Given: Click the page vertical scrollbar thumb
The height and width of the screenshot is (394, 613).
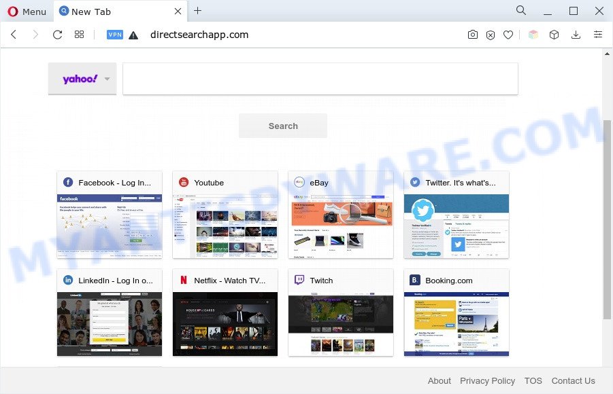Looking at the screenshot, I should [607, 219].
